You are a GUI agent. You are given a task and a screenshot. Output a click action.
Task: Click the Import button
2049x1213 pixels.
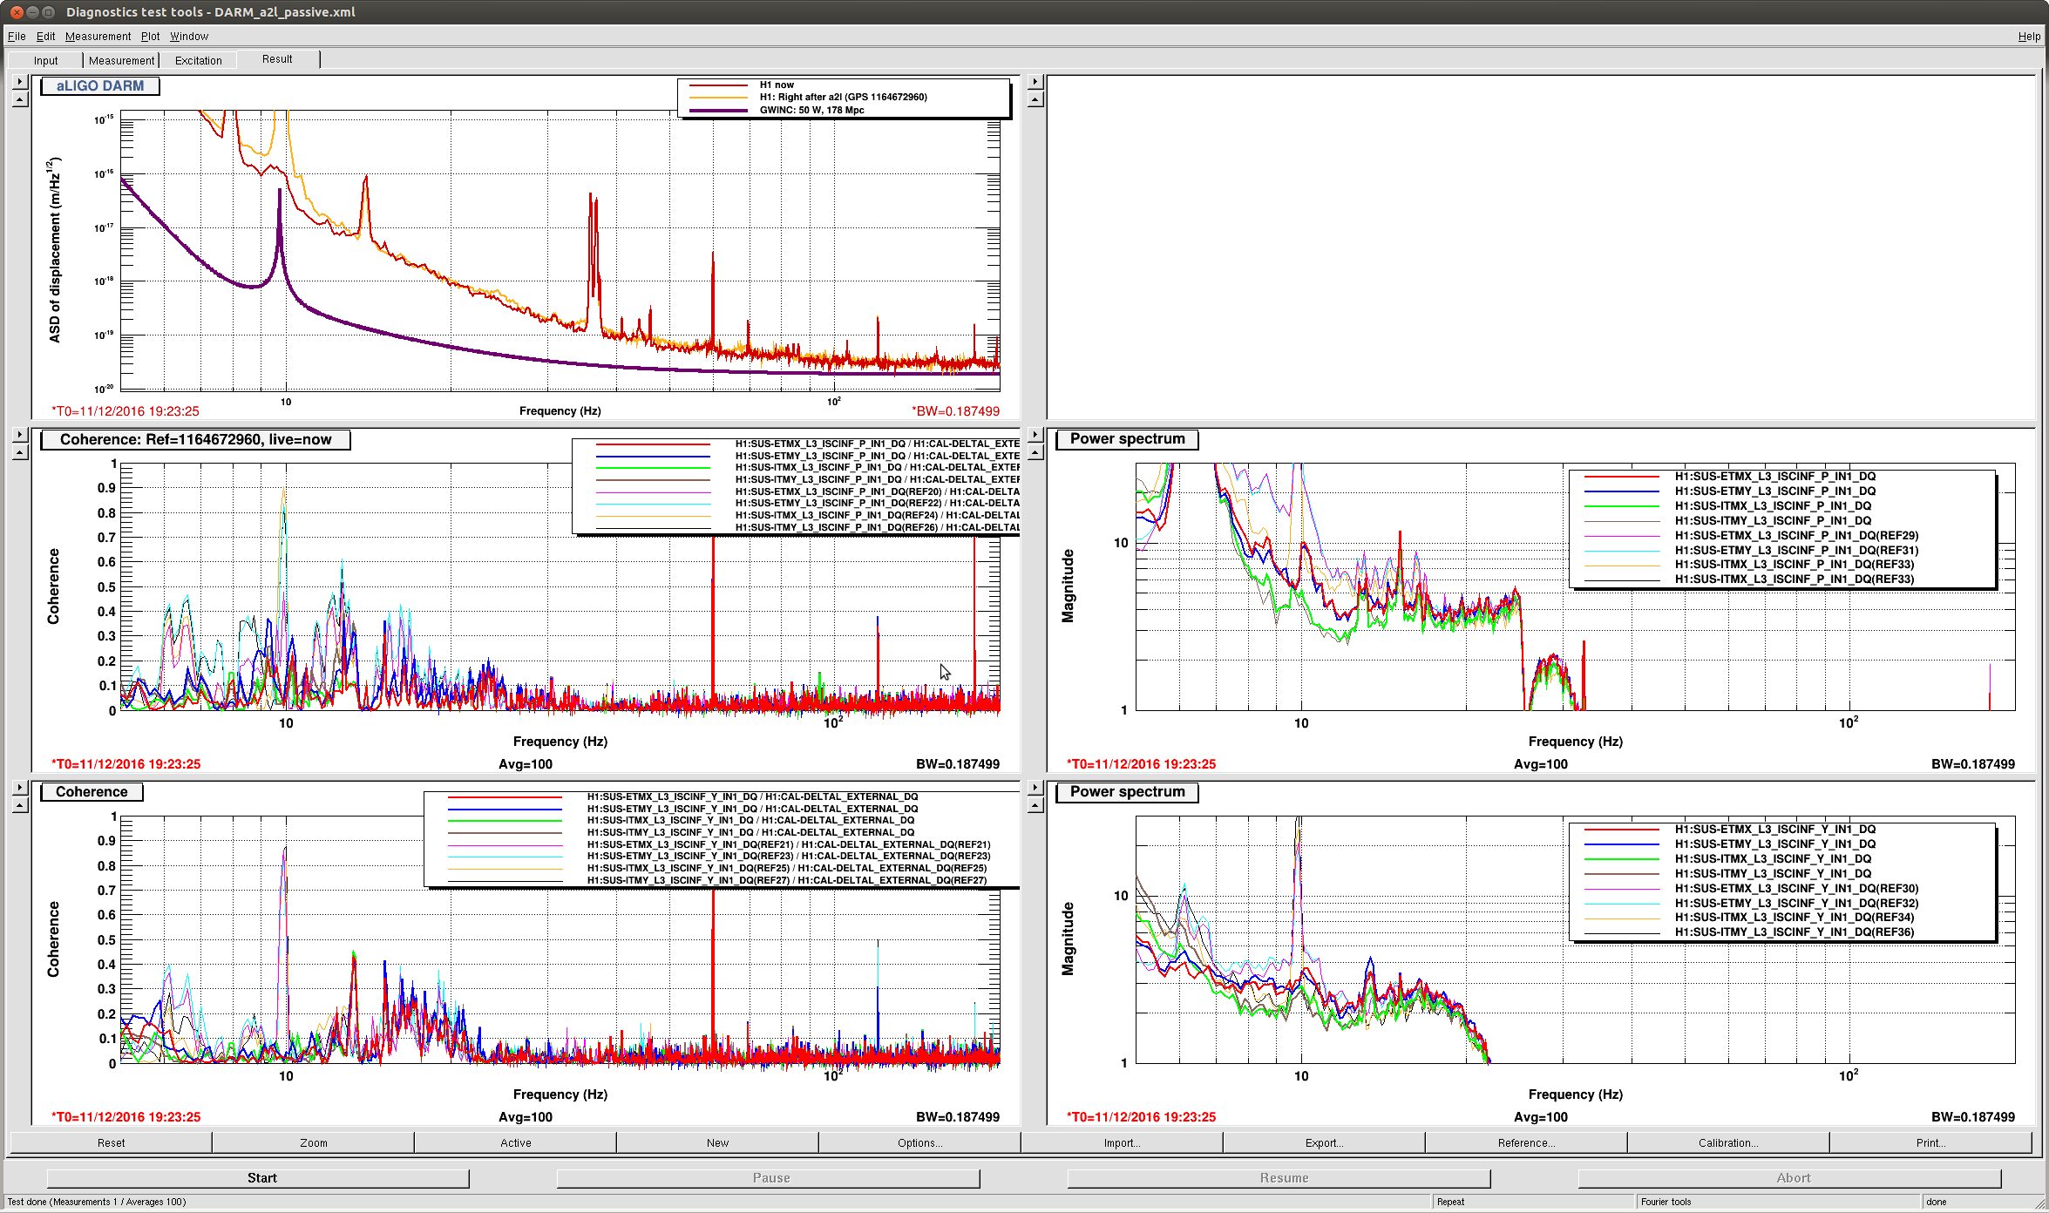click(1122, 1142)
